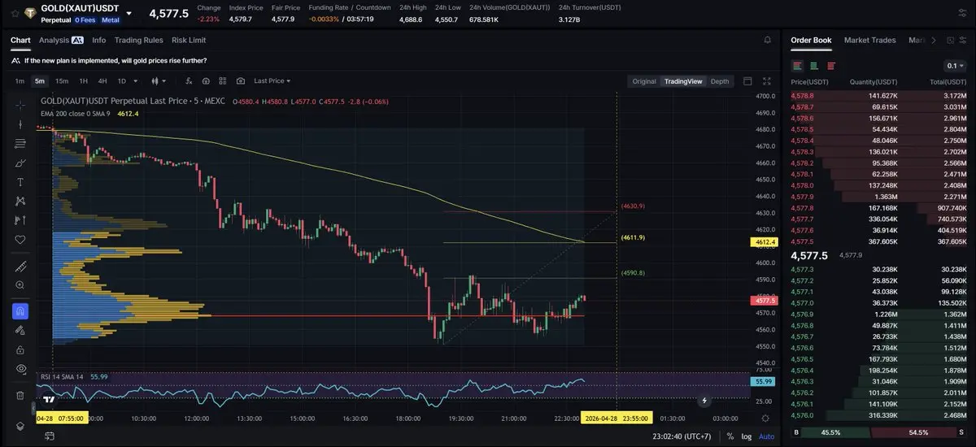Click the order book pop-out icon

(949, 40)
